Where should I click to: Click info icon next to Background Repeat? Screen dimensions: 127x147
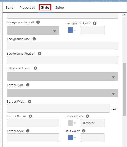[38, 22]
